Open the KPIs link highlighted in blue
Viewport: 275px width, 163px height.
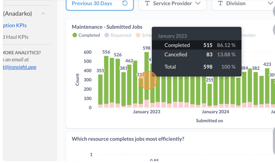(x=15, y=25)
